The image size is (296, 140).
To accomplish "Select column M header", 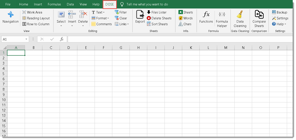I will click(x=226, y=48).
